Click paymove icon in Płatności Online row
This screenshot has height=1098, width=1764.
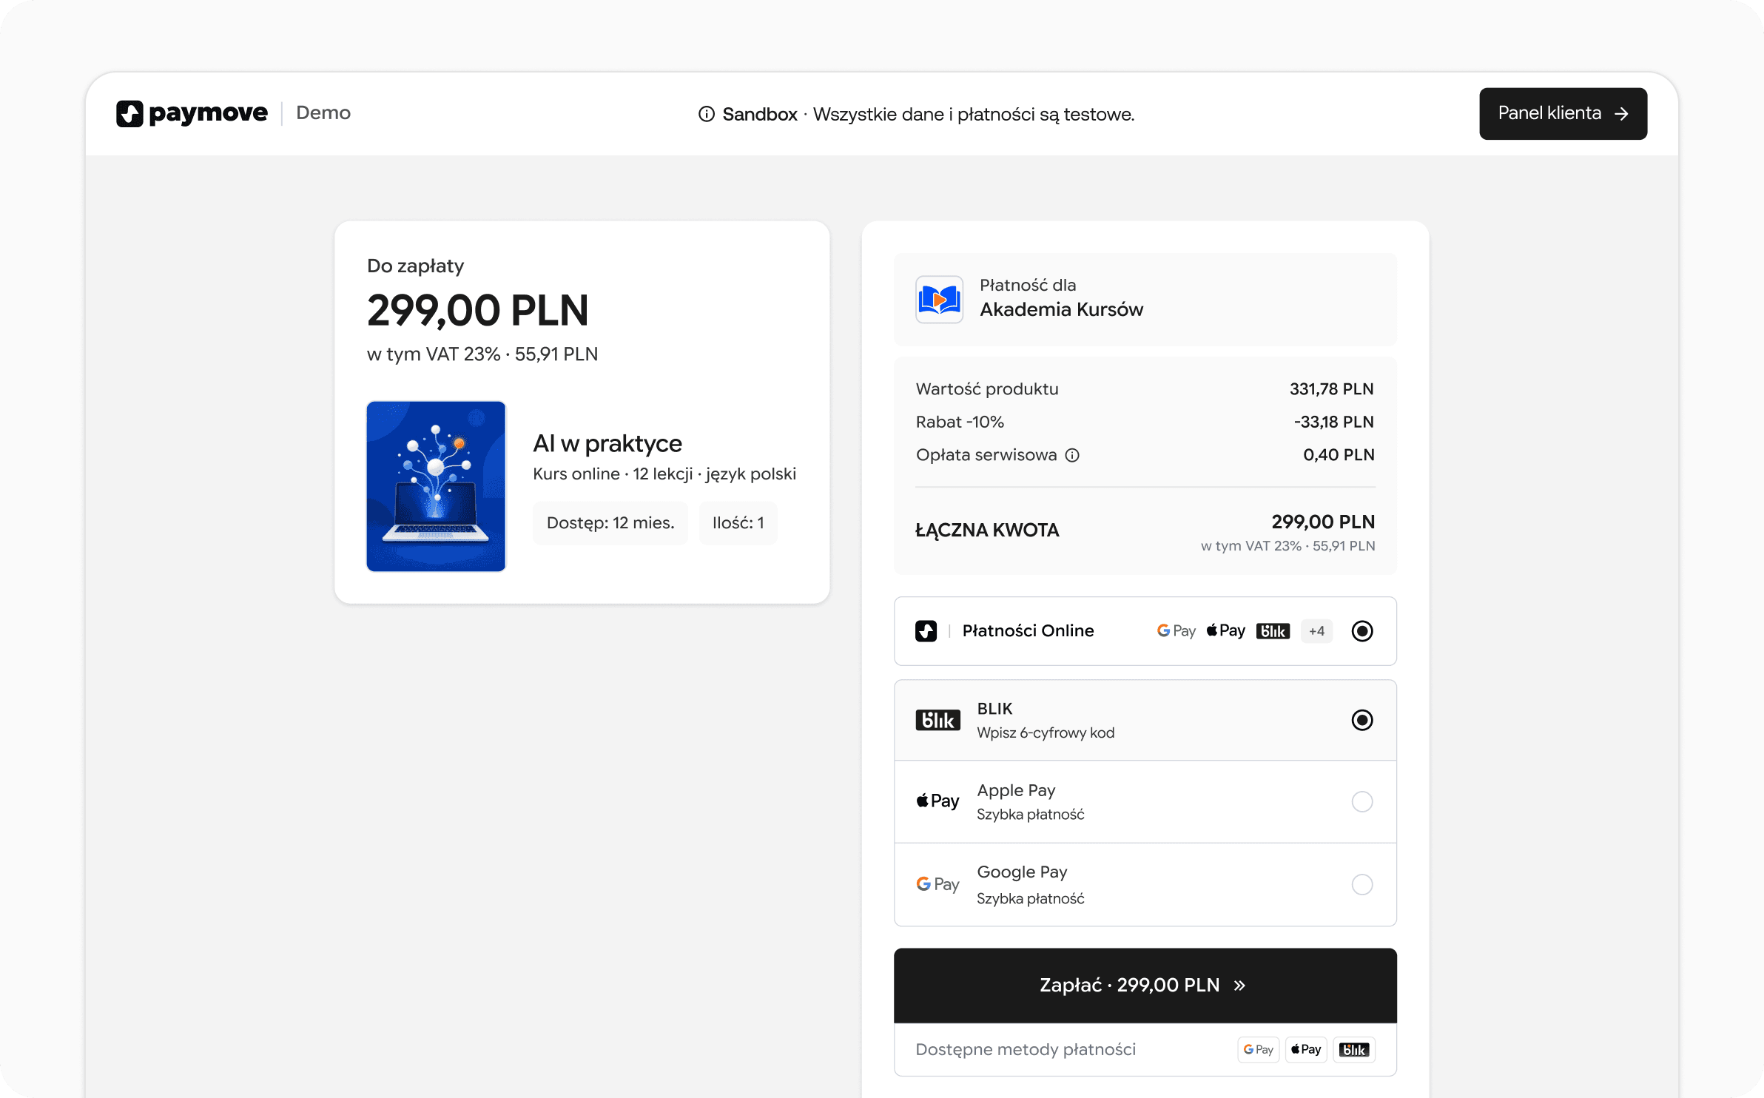tap(926, 631)
